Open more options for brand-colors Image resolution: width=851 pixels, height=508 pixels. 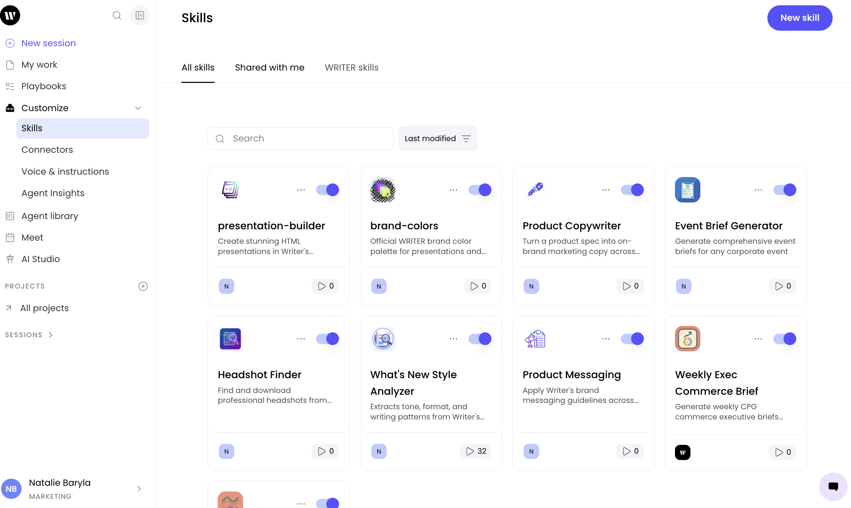point(453,190)
